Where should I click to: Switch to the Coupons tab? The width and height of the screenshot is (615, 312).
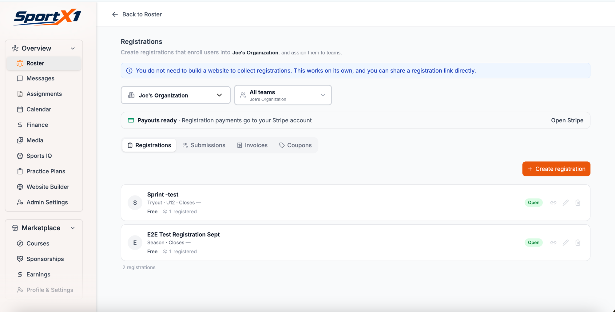point(295,145)
